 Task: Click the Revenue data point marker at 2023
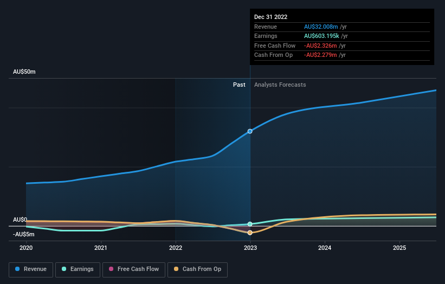point(250,131)
